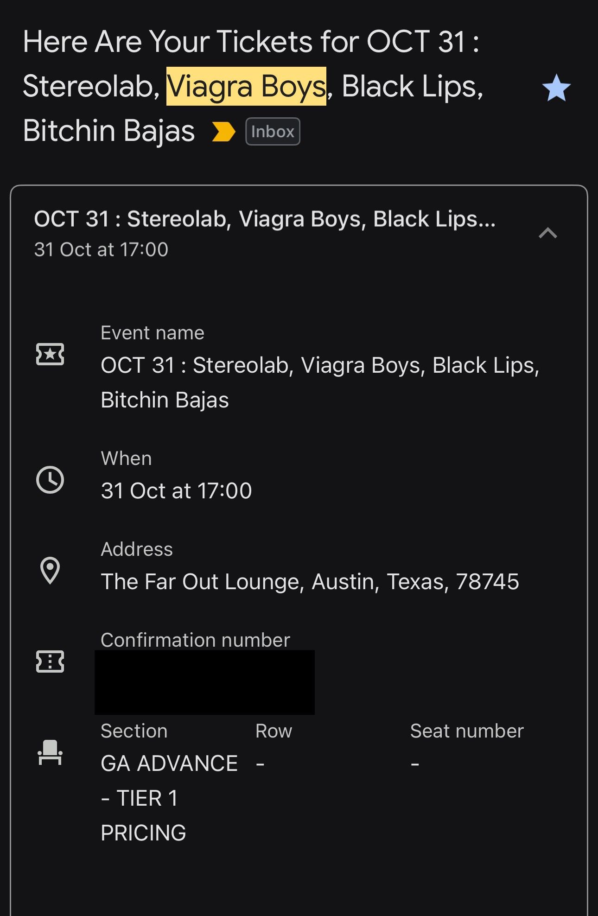Click the venue address The Far Out Lounge
This screenshot has width=598, height=916.
[310, 581]
